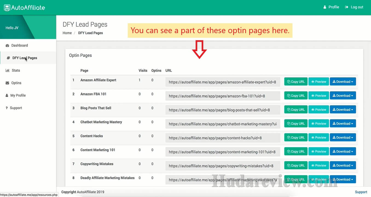The height and width of the screenshot is (197, 371).
Task: Click the AutoAffiliate logo in header
Action: click(x=24, y=7)
